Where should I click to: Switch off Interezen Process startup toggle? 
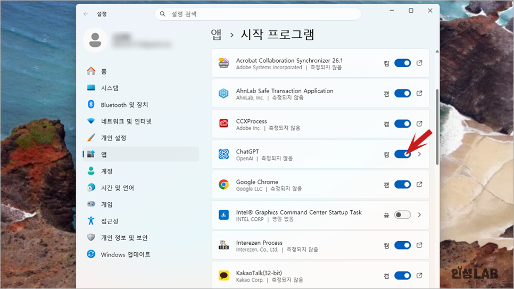click(403, 245)
